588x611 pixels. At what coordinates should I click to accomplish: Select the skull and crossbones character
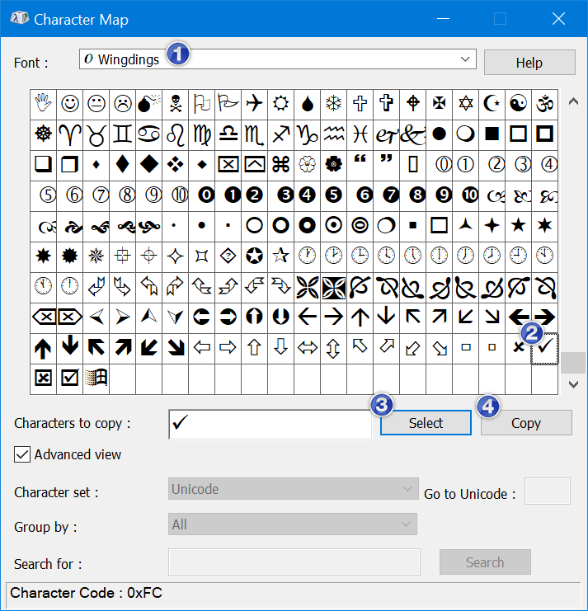coord(176,104)
